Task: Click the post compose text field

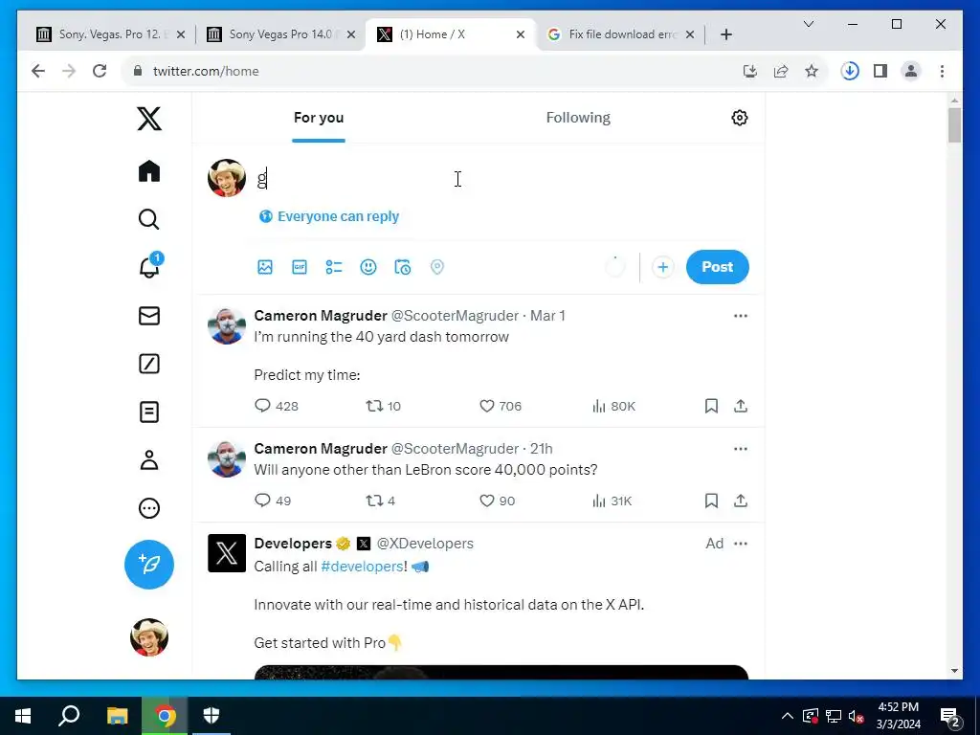Action: [x=500, y=179]
